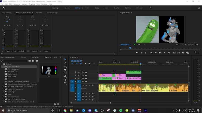Open Bin: MEMES tab

pyautogui.click(x=35, y=58)
